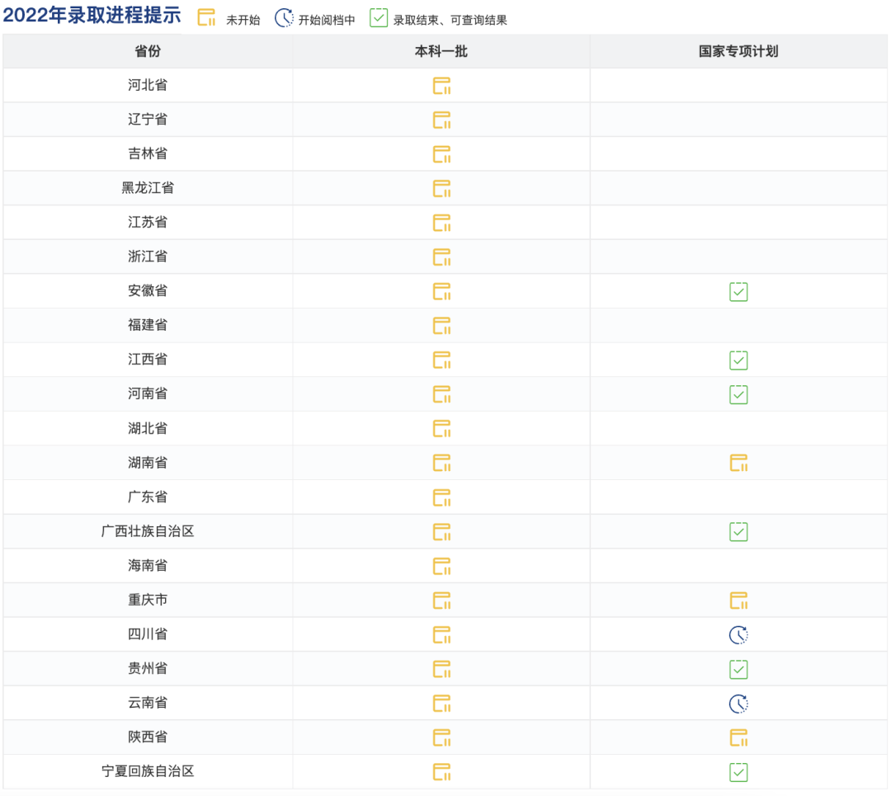This screenshot has height=796, width=891.
Task: Click 重庆市's 国家专项计划 status icon
Action: click(x=738, y=601)
